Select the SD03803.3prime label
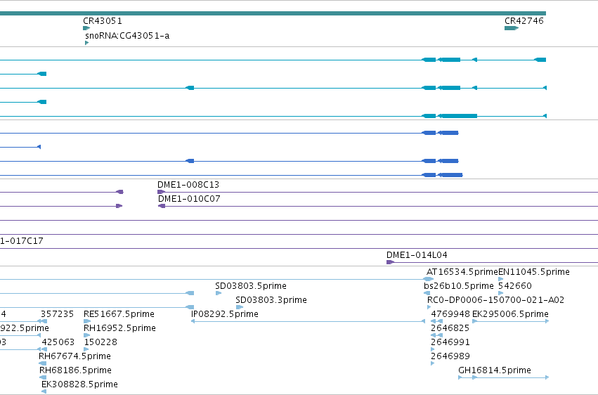This screenshot has height=395, width=598. click(271, 300)
